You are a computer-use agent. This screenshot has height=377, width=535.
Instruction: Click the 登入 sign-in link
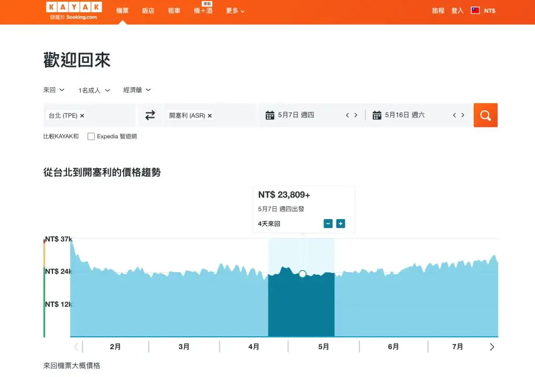tap(457, 10)
